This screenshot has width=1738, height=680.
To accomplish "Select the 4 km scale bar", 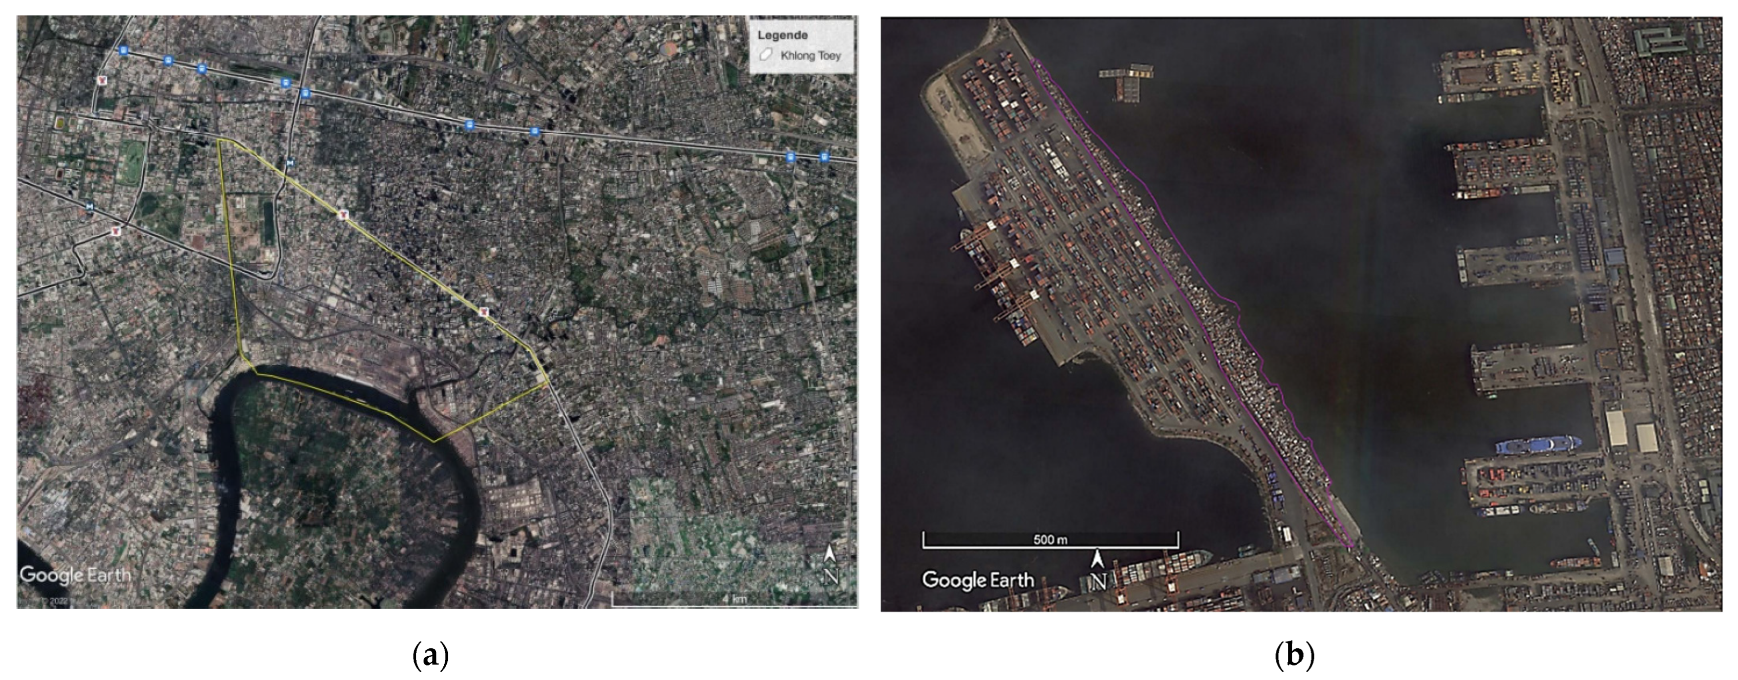I will point(734,599).
